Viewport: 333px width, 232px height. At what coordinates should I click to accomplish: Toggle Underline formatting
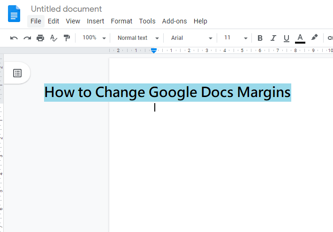[286, 38]
